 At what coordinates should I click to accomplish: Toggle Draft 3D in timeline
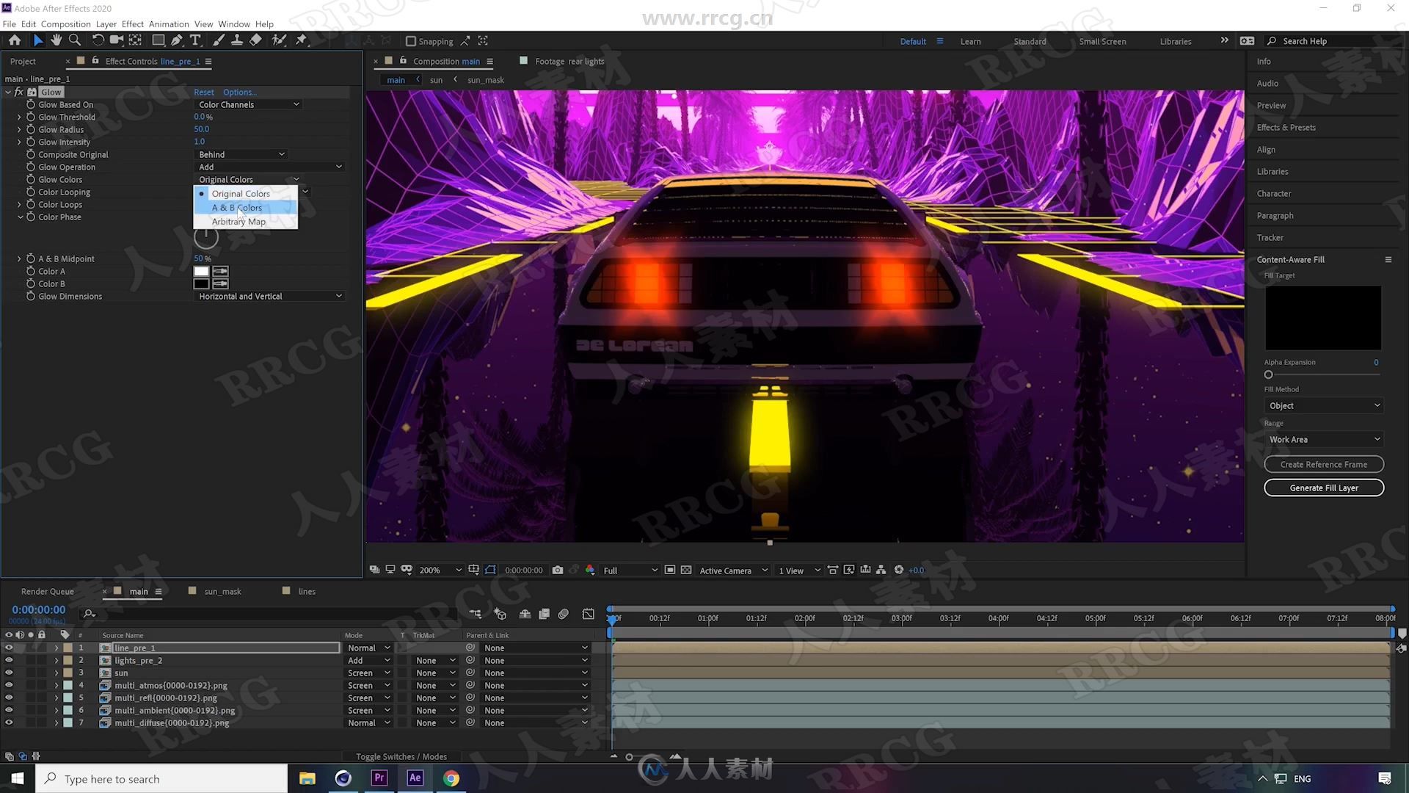tap(500, 614)
